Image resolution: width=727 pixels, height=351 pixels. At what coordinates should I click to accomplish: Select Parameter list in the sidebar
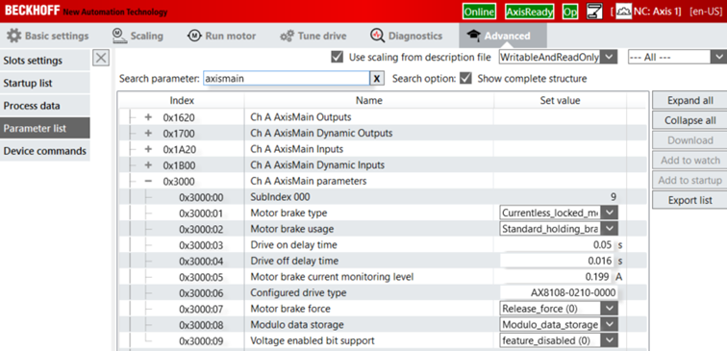(x=45, y=129)
